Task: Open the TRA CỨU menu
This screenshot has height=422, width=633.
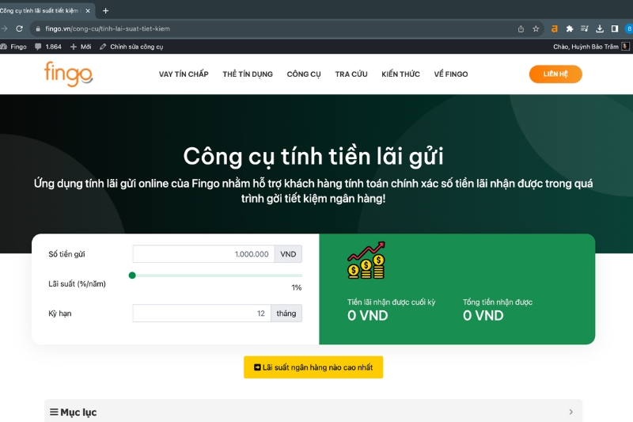Action: [351, 74]
